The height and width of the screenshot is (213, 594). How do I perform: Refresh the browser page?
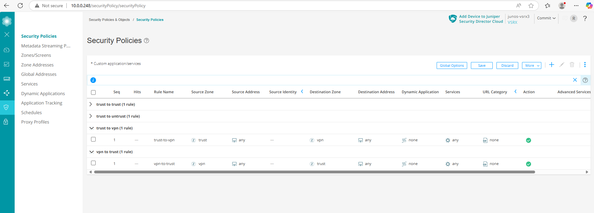coord(20,6)
